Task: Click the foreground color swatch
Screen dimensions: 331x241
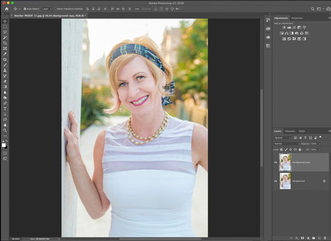Action: click(4, 145)
